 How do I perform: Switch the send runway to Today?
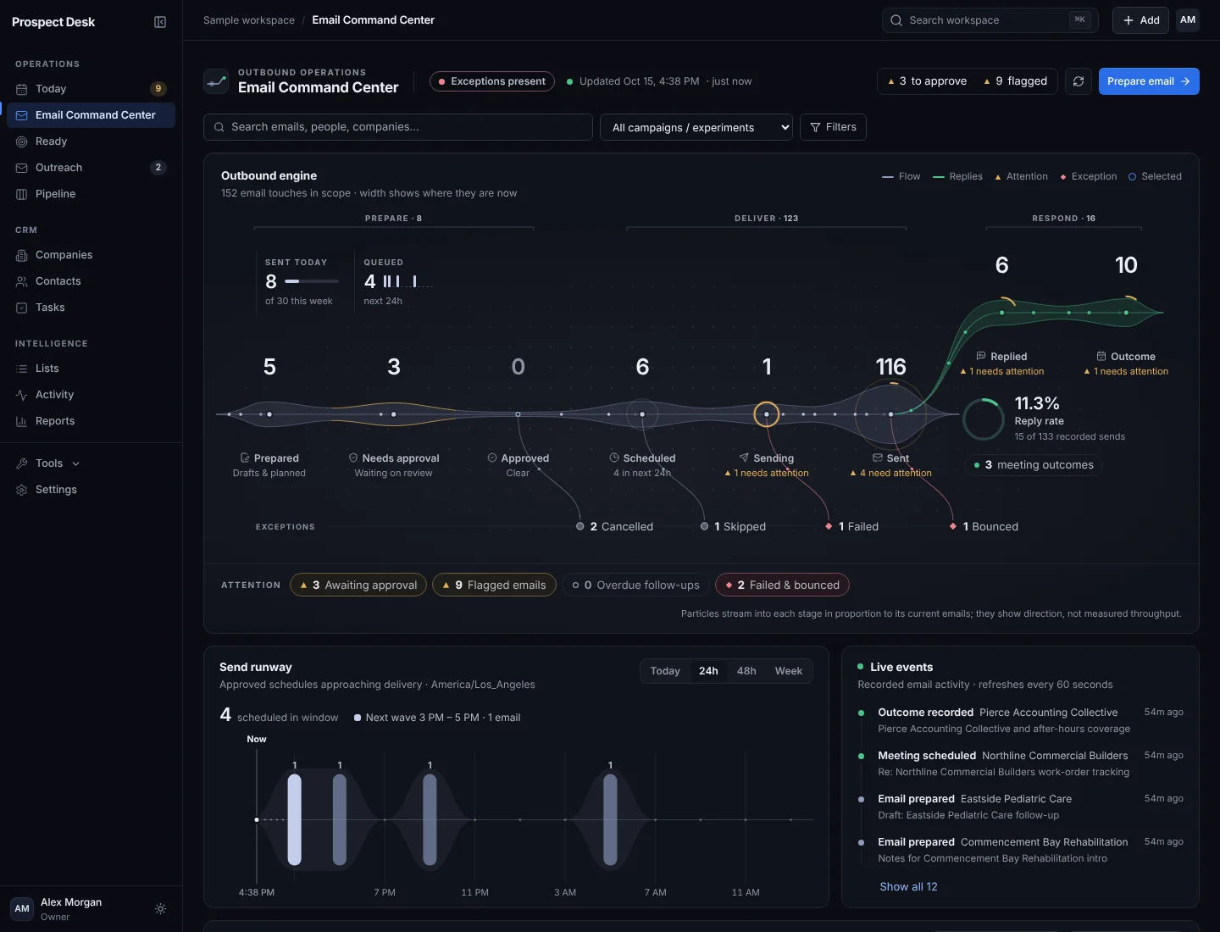(x=665, y=671)
